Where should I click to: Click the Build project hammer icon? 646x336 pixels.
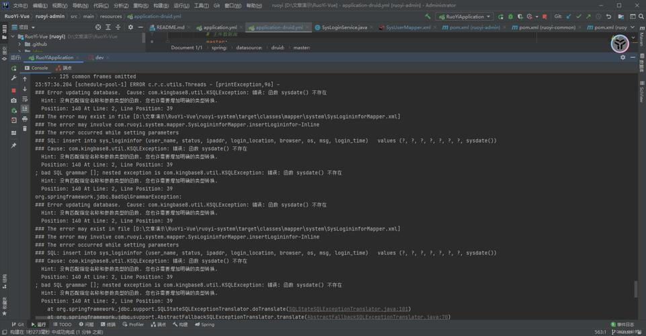point(428,17)
